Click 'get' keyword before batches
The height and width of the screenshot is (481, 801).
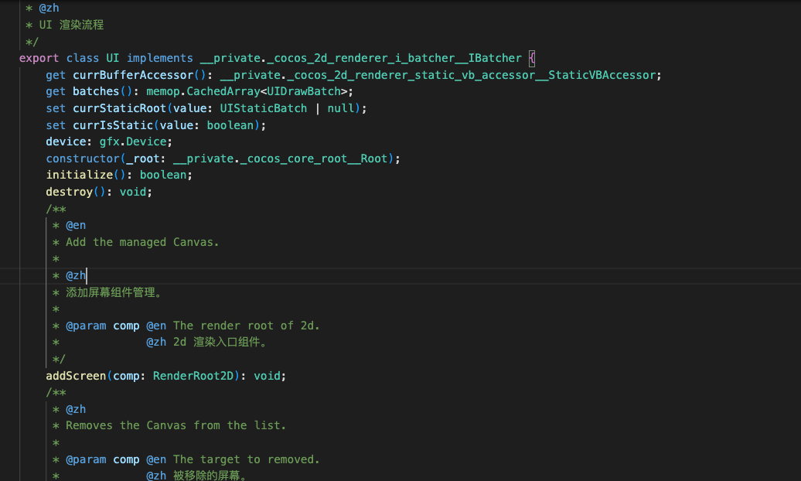(56, 91)
